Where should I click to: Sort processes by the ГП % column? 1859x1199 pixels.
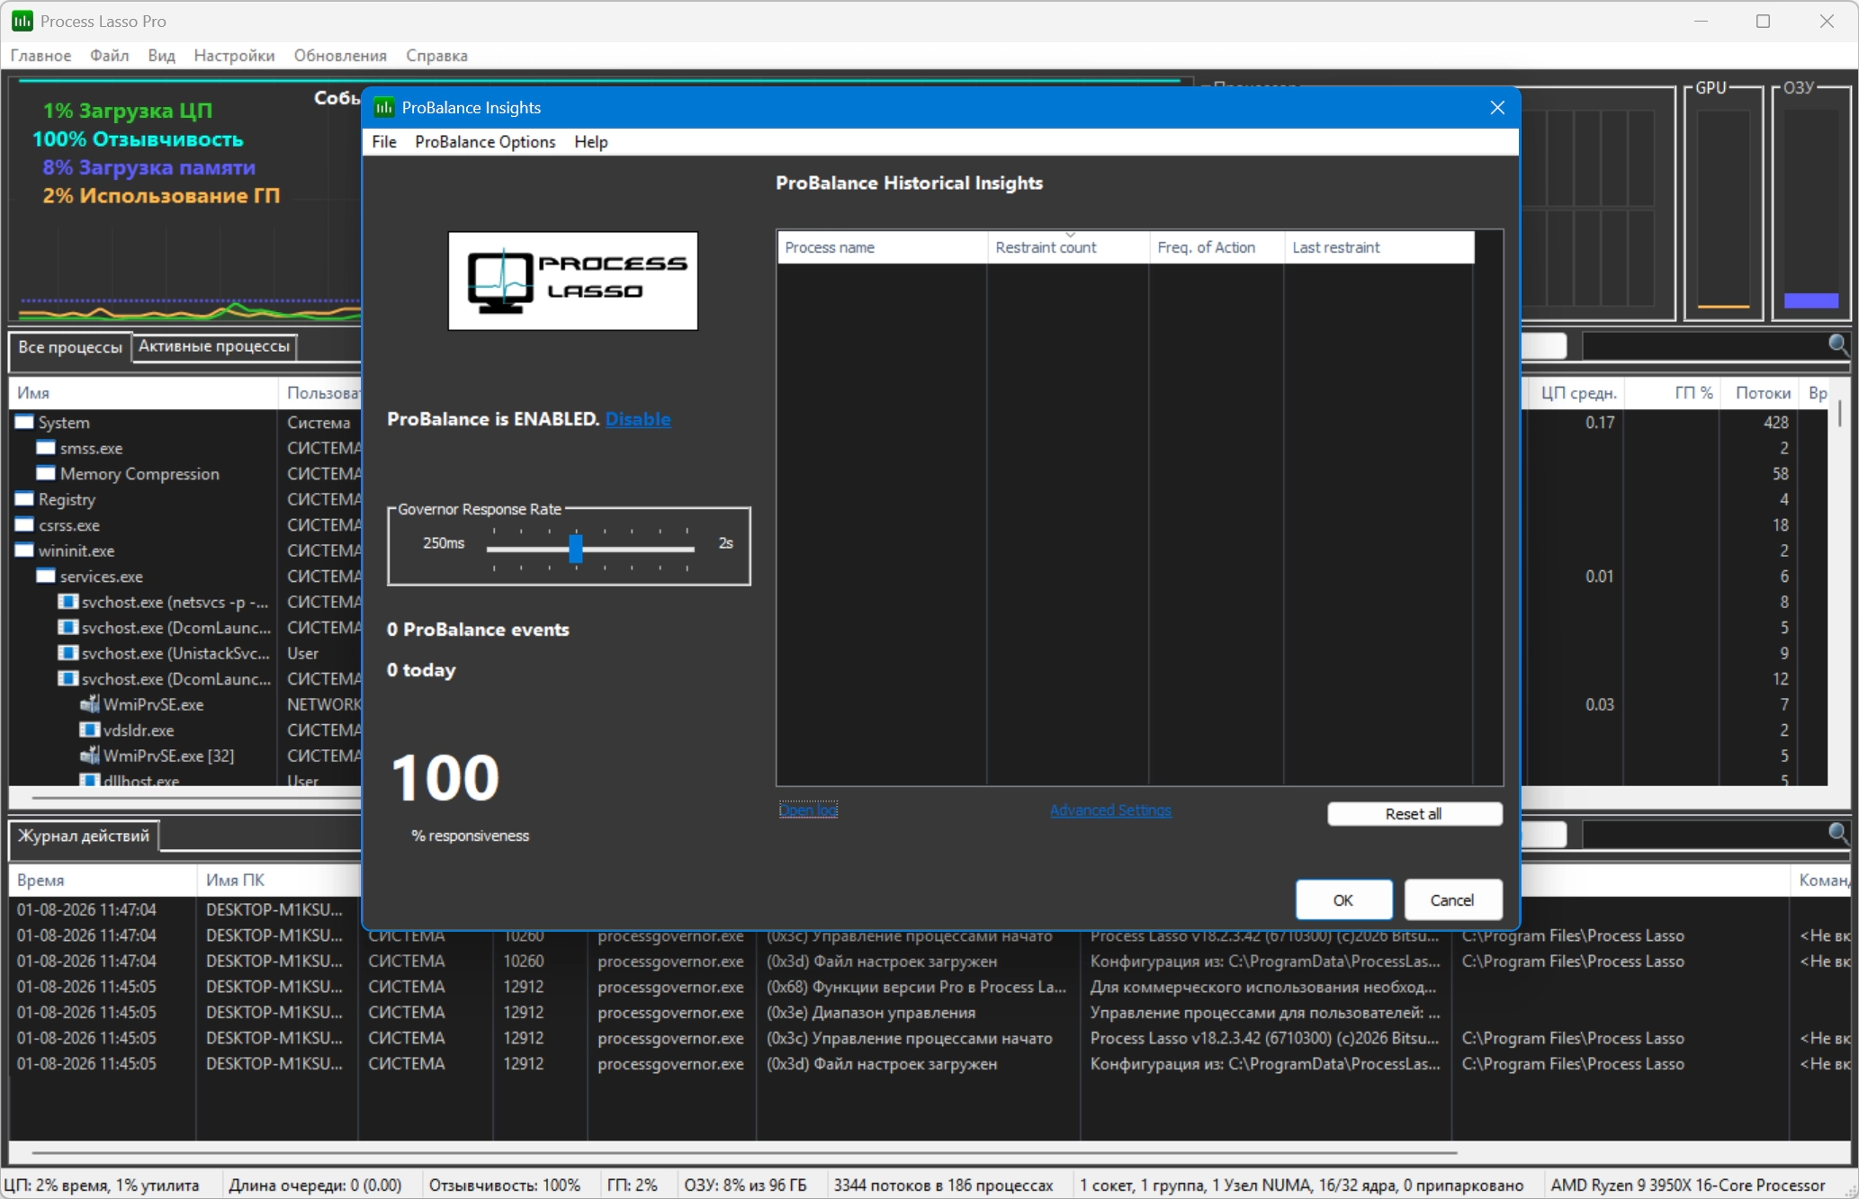(1673, 393)
